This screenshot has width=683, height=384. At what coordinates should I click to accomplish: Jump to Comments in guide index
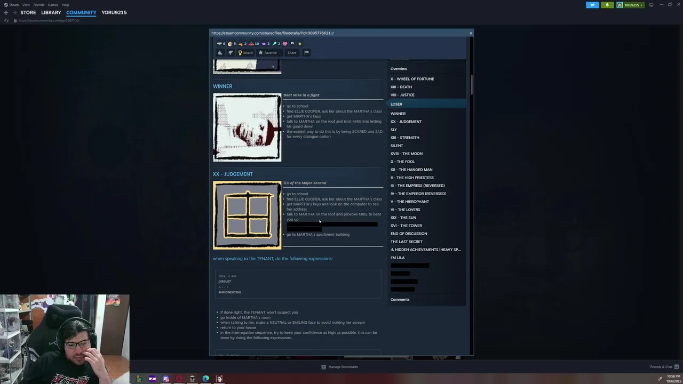point(400,300)
